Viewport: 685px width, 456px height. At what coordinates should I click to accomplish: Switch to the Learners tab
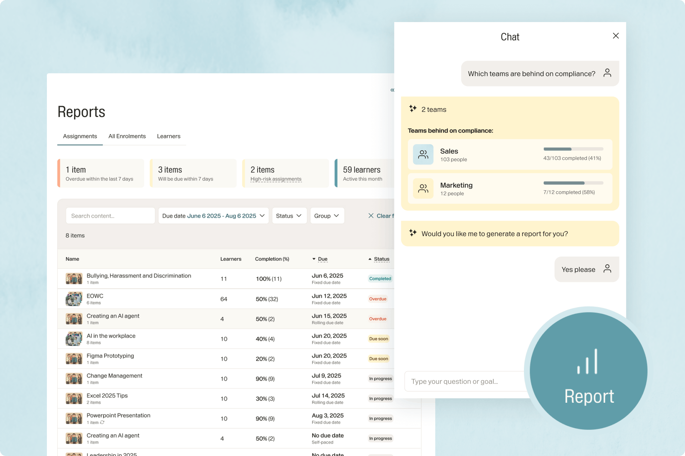click(169, 136)
